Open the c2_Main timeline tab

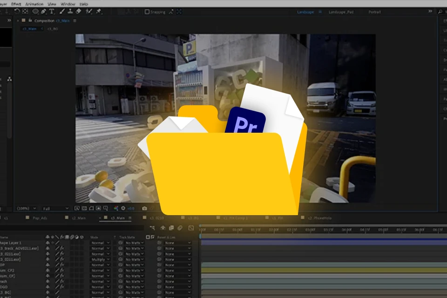[x=79, y=218]
